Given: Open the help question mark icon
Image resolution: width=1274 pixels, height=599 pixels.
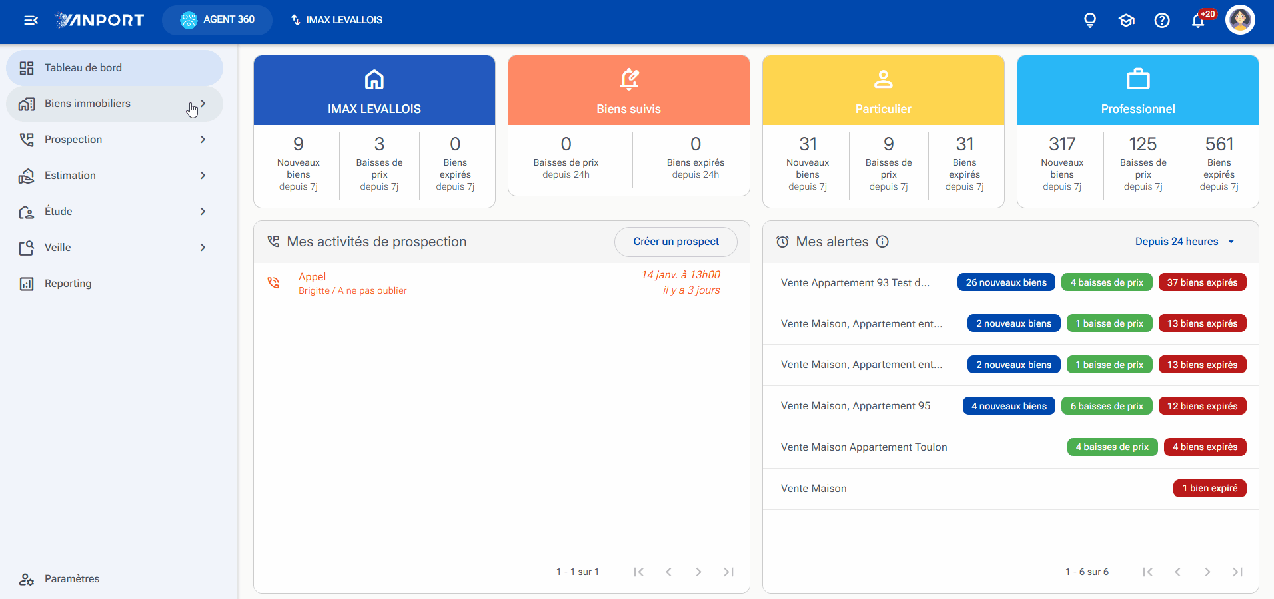Looking at the screenshot, I should click(x=1162, y=20).
